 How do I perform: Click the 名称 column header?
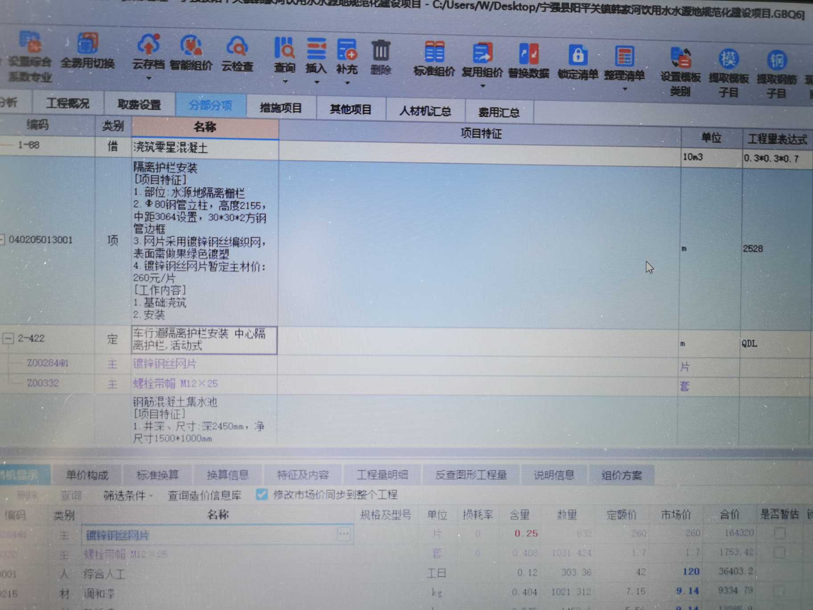pyautogui.click(x=205, y=128)
